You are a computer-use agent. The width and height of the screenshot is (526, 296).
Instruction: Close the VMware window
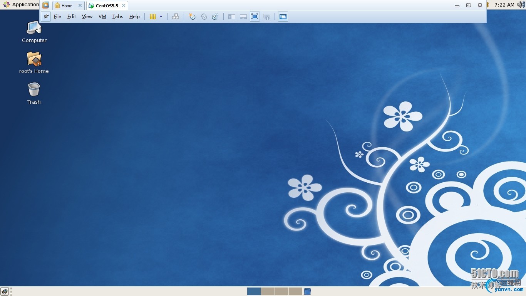[480, 5]
